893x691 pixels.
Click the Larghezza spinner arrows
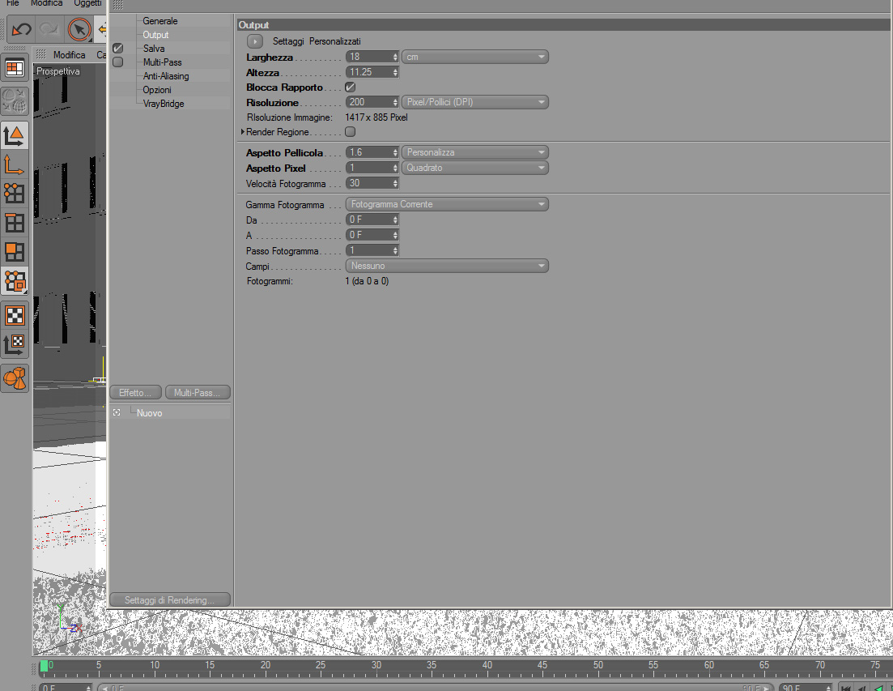click(395, 57)
